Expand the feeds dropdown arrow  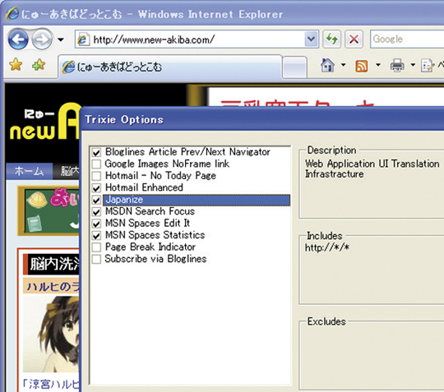378,66
